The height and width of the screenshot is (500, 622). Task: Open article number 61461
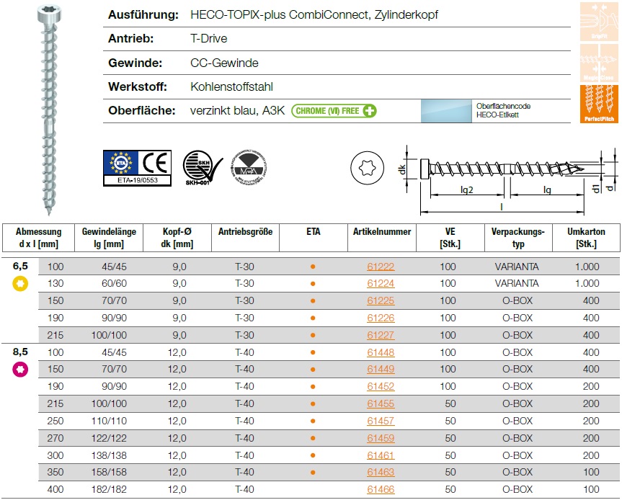[x=381, y=455]
